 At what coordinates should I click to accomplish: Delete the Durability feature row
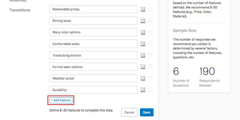[150, 90]
